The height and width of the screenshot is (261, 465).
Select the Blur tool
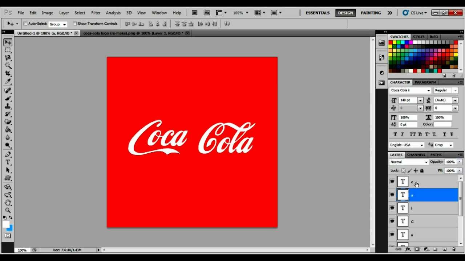8,138
